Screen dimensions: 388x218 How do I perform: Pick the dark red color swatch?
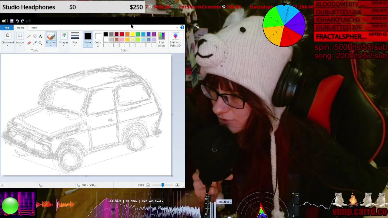[x=116, y=34]
